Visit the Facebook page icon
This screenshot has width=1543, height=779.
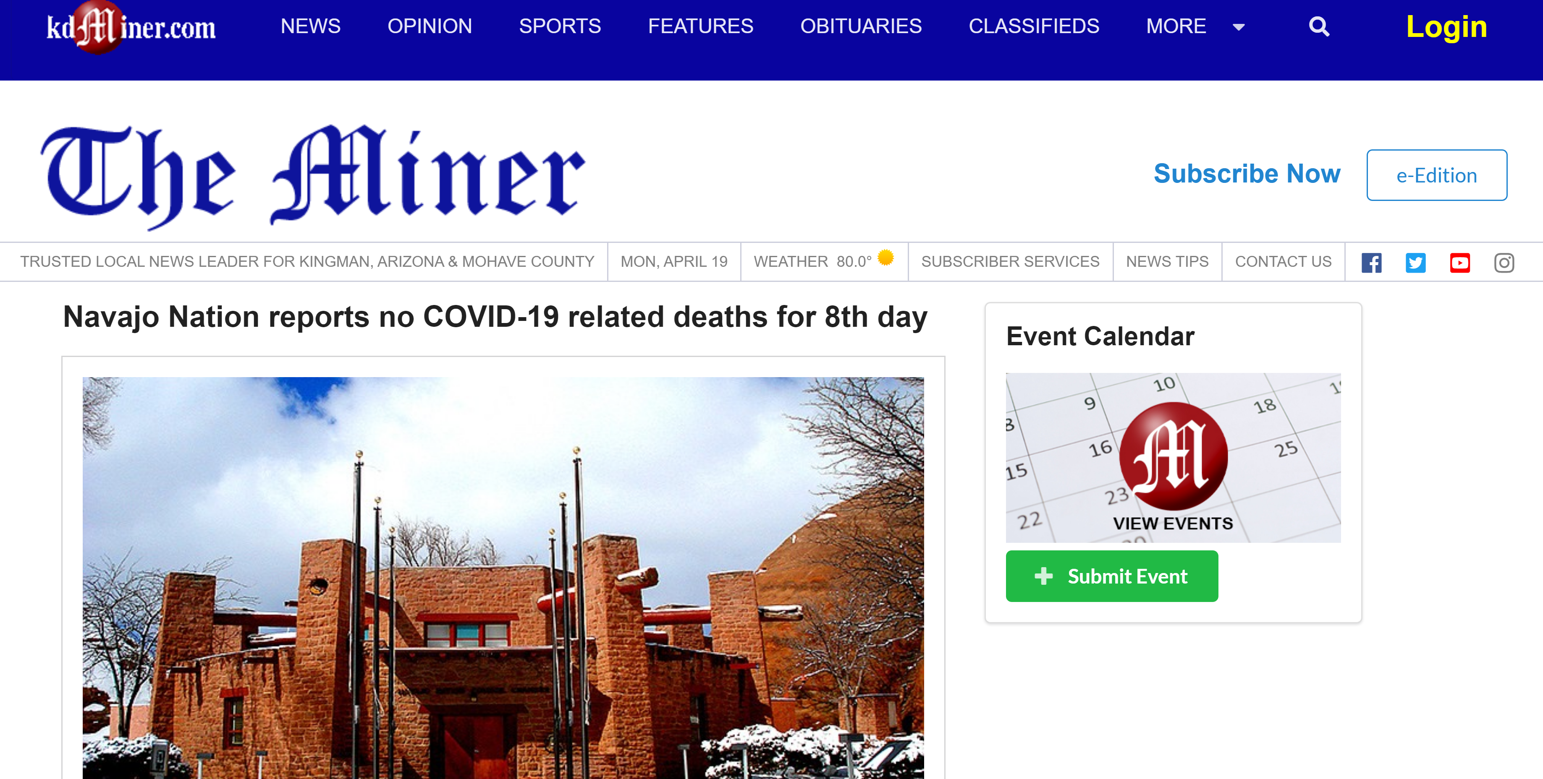coord(1371,263)
